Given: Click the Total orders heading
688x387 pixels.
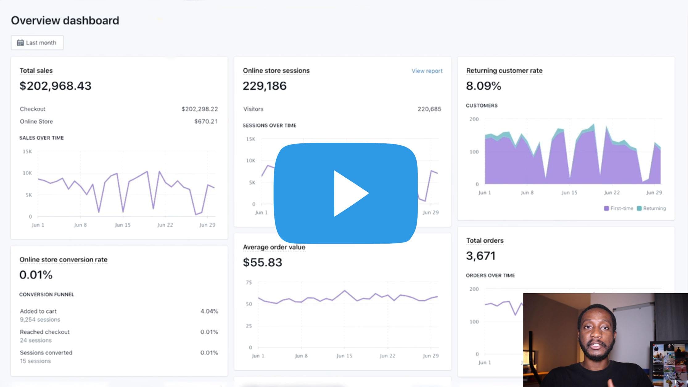Looking at the screenshot, I should point(485,241).
